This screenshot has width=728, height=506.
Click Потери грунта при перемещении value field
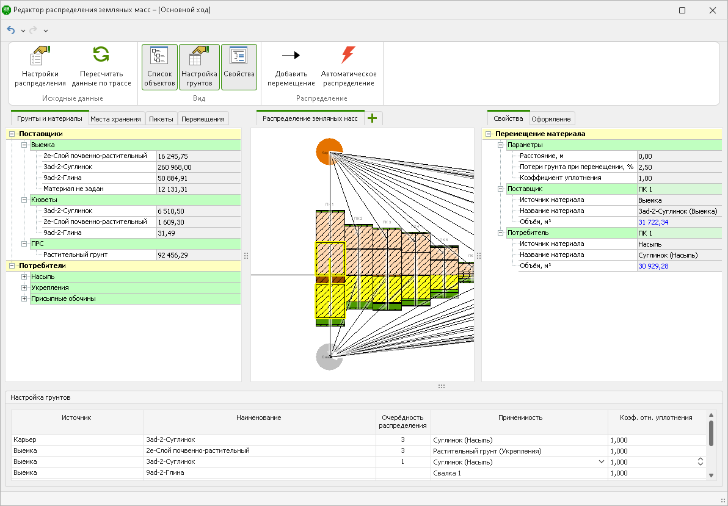tap(678, 167)
